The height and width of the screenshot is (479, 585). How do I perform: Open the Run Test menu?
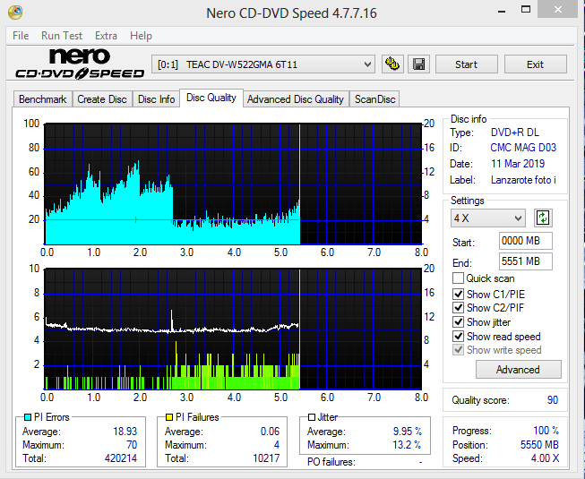(x=62, y=36)
